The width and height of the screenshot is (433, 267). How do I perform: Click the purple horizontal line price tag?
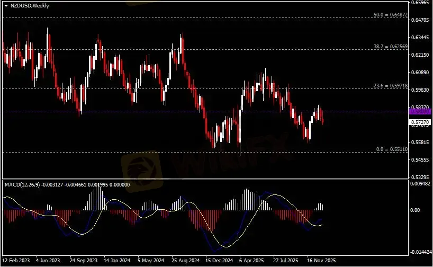click(x=419, y=112)
